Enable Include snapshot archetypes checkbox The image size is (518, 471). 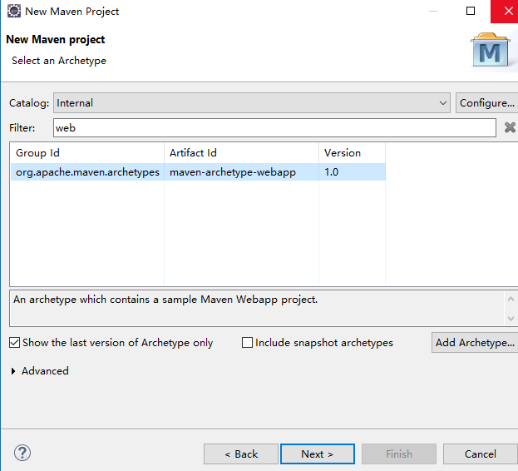(247, 343)
